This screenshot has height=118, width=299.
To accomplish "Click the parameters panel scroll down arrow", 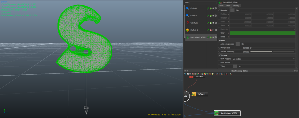I will point(297,67).
